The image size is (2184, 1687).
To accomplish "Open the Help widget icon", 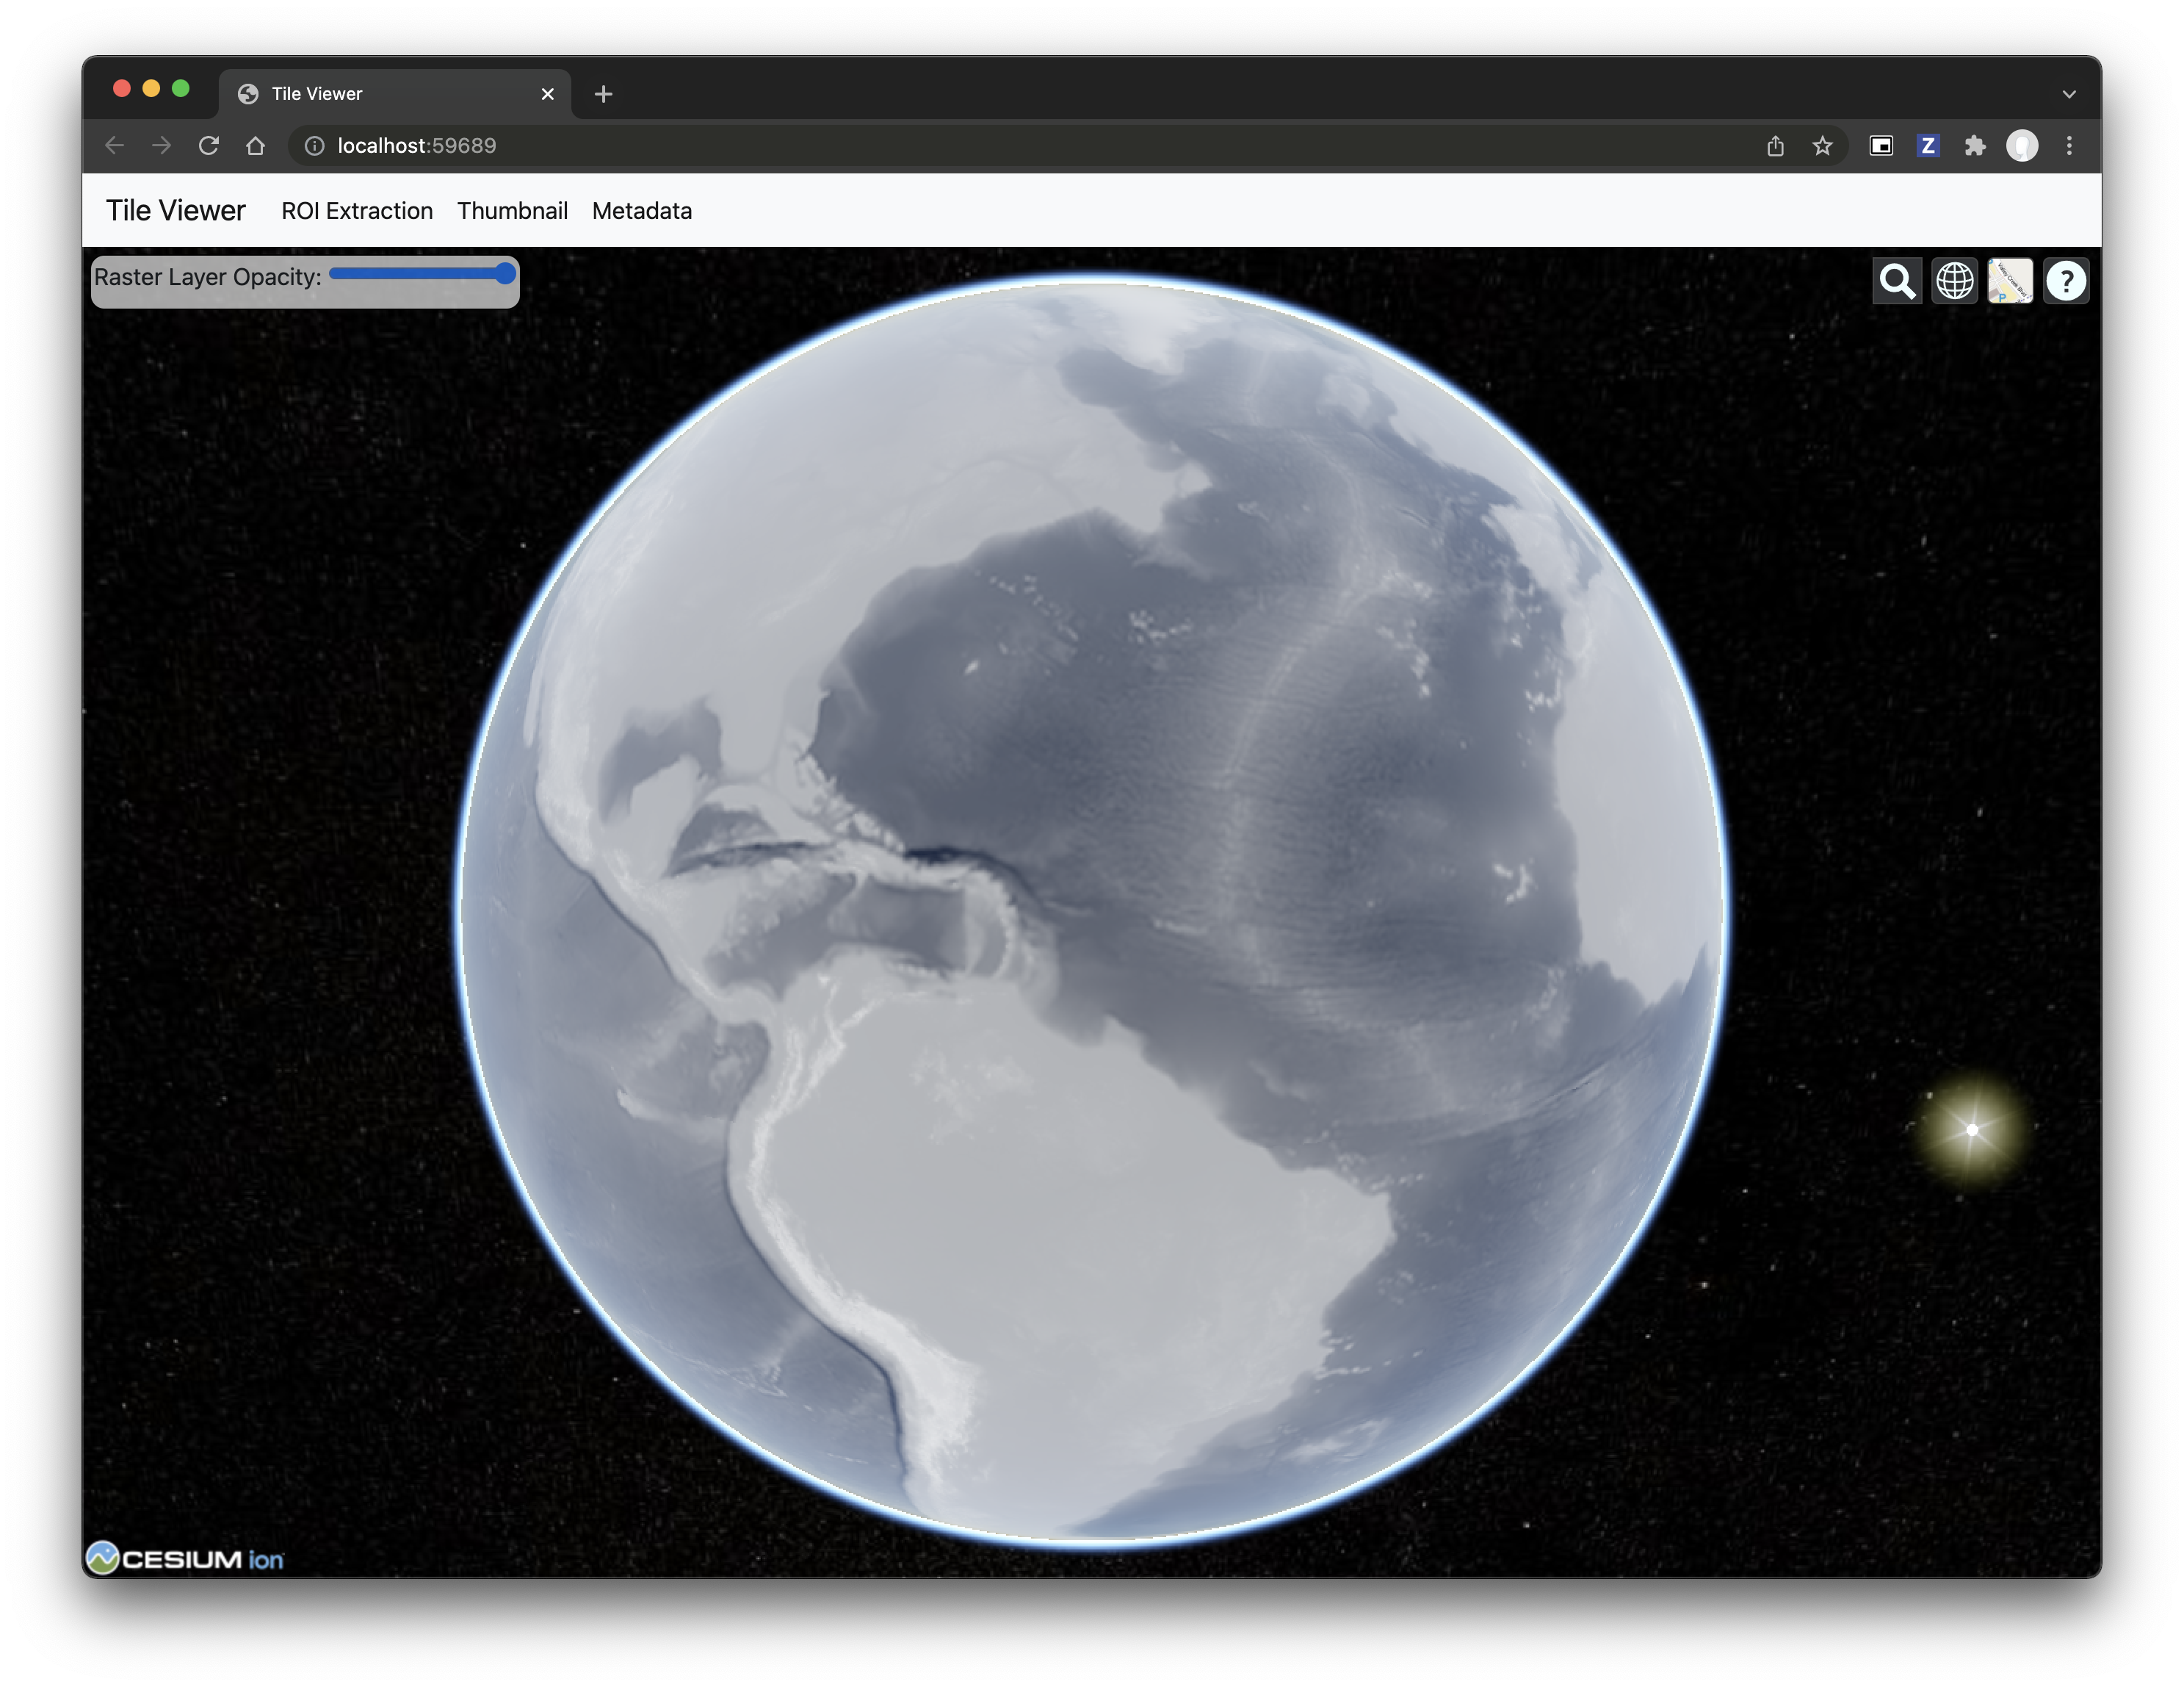I will (2065, 280).
